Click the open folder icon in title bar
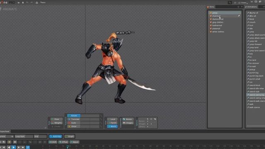This screenshot has height=149, width=265. [19, 2]
